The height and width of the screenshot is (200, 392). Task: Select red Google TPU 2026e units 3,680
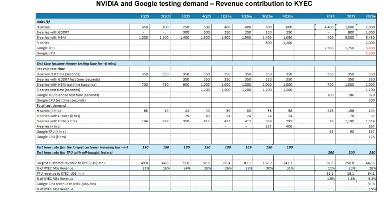pyautogui.click(x=370, y=48)
